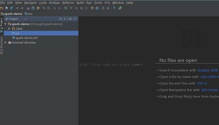Open the Tools menu

(x=98, y=3)
